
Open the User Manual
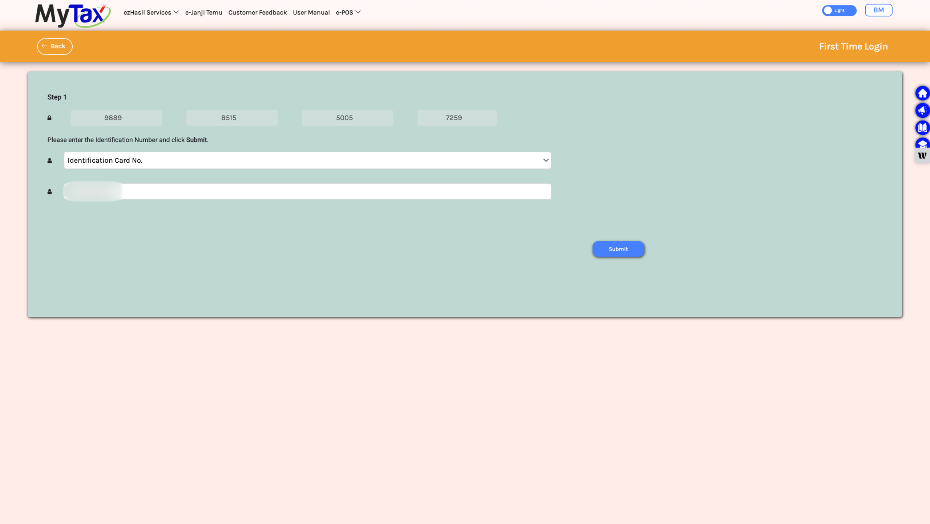311,13
